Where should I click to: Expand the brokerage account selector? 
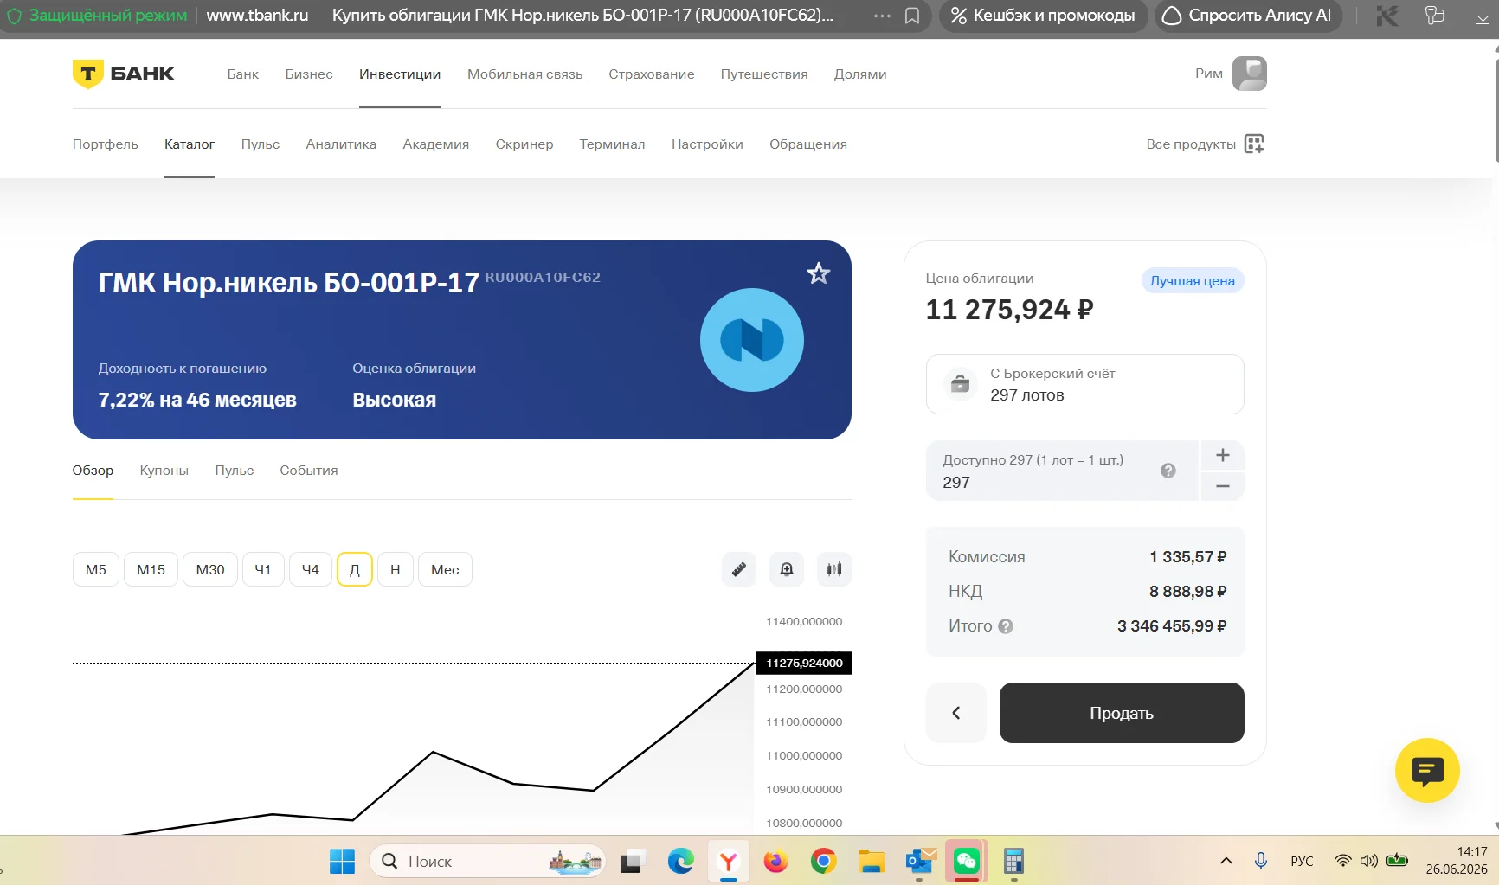click(x=1084, y=384)
